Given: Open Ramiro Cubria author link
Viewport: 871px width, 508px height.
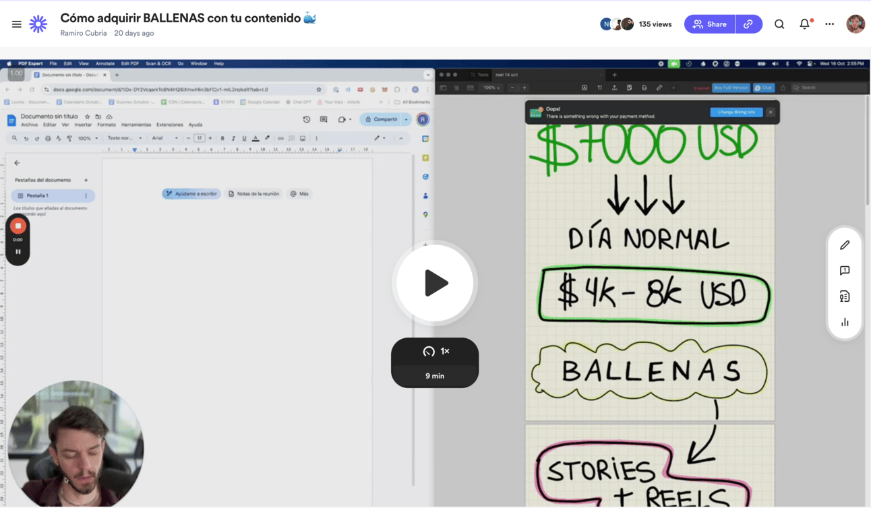Looking at the screenshot, I should pos(84,33).
